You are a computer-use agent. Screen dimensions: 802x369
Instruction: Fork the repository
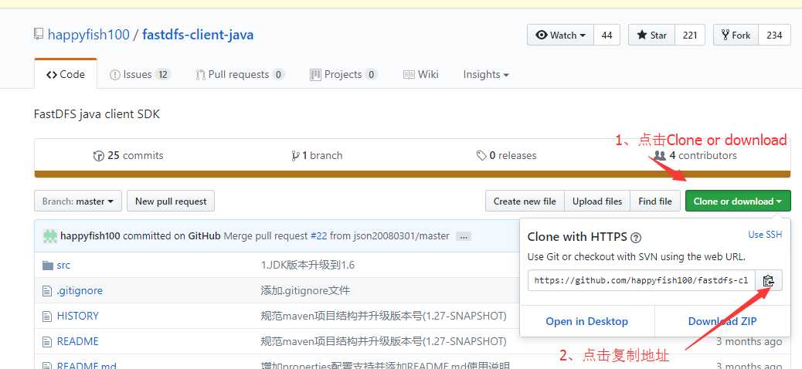coord(736,36)
